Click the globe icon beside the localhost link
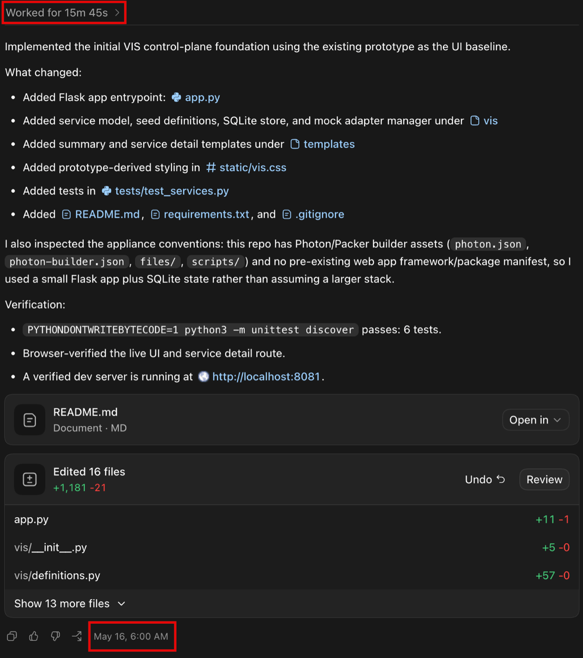The image size is (583, 658). pos(204,377)
